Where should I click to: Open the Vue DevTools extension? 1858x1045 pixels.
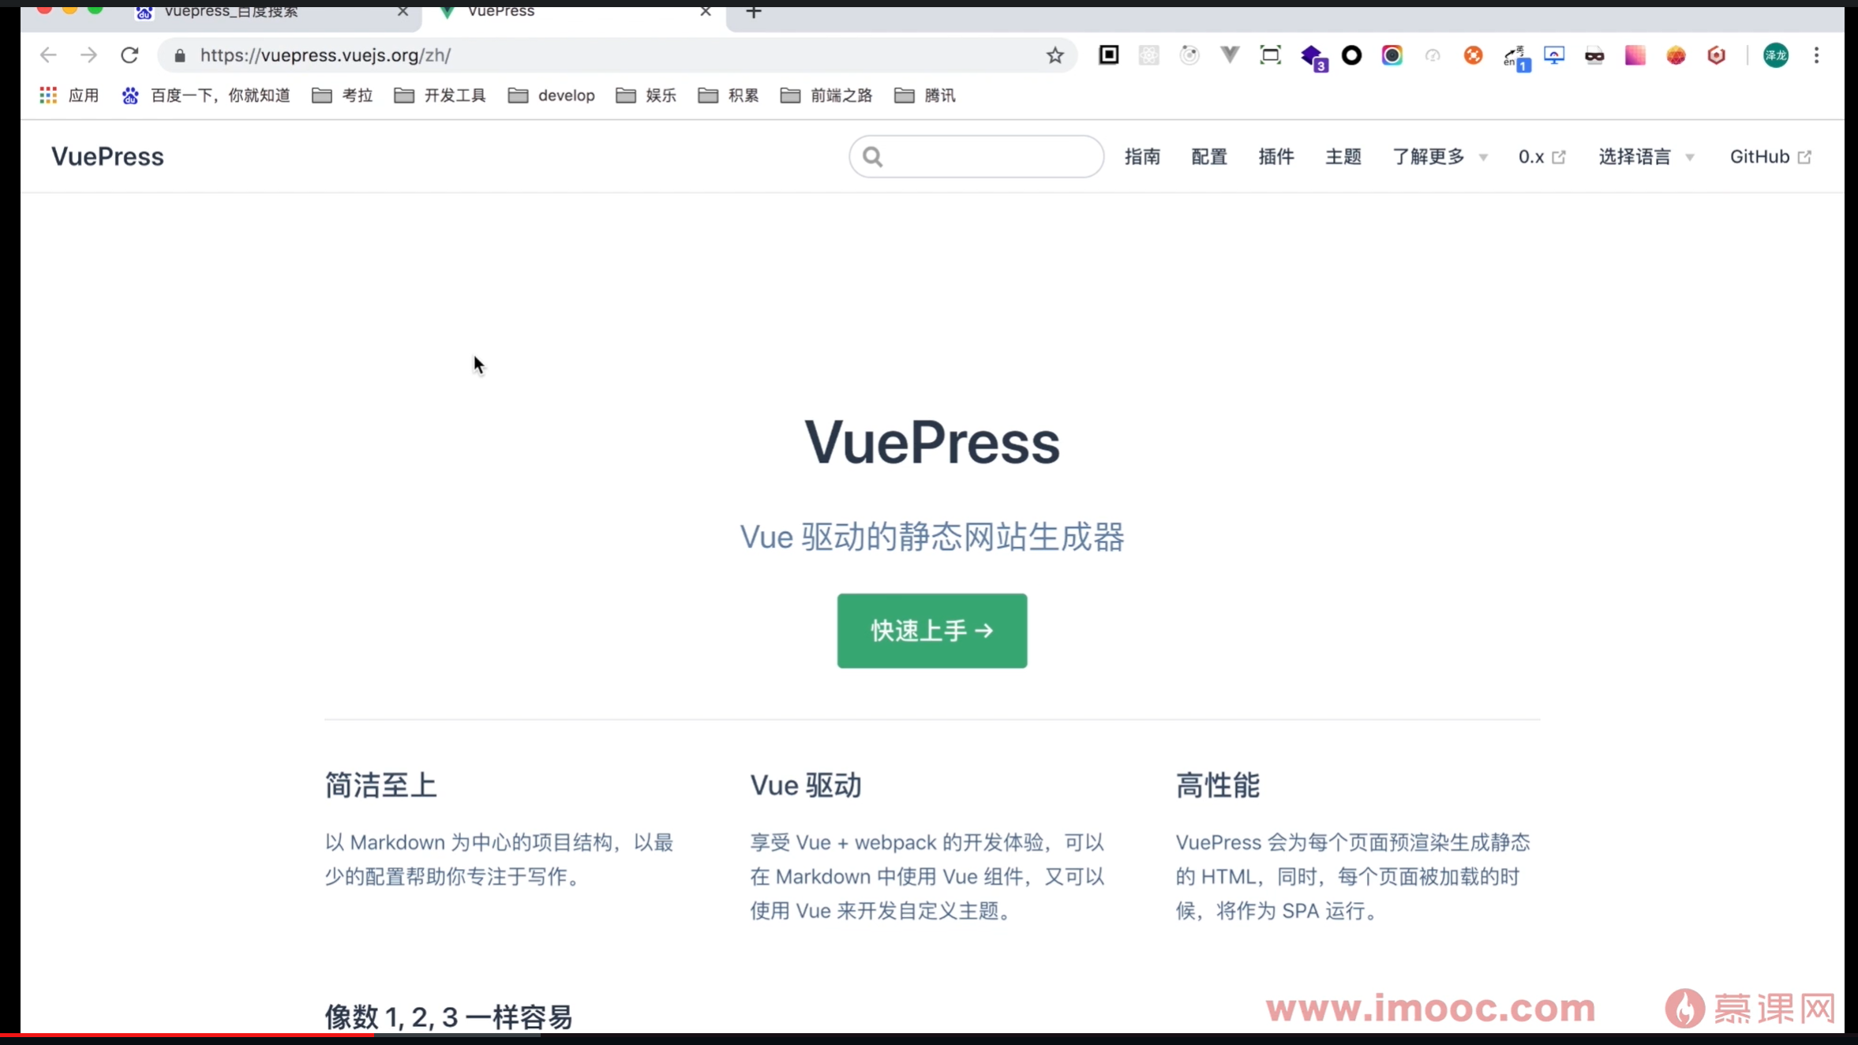pyautogui.click(x=1229, y=54)
